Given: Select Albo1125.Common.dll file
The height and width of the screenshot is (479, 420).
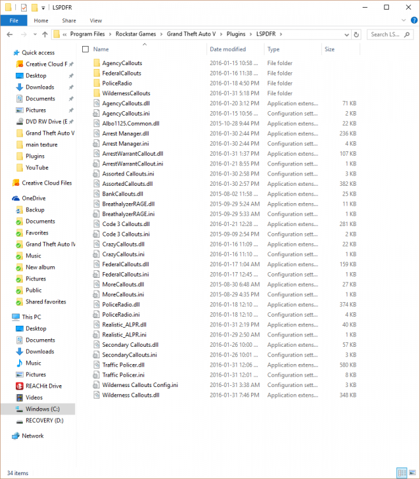Looking at the screenshot, I should (x=131, y=123).
